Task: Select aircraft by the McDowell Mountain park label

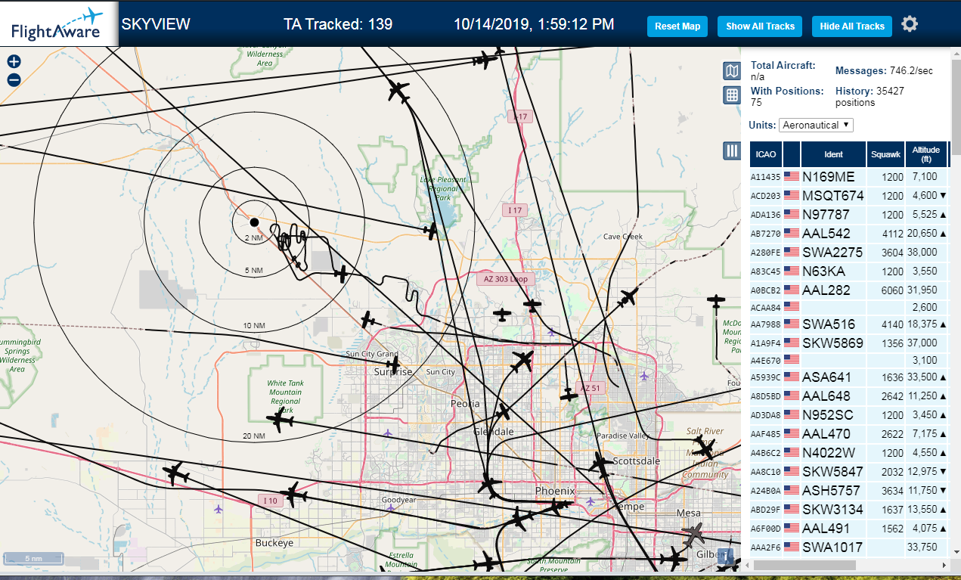Action: click(716, 302)
